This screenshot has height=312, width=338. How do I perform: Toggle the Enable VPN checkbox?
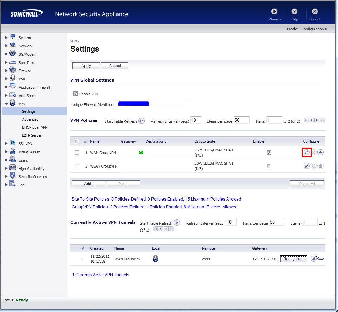coord(75,94)
